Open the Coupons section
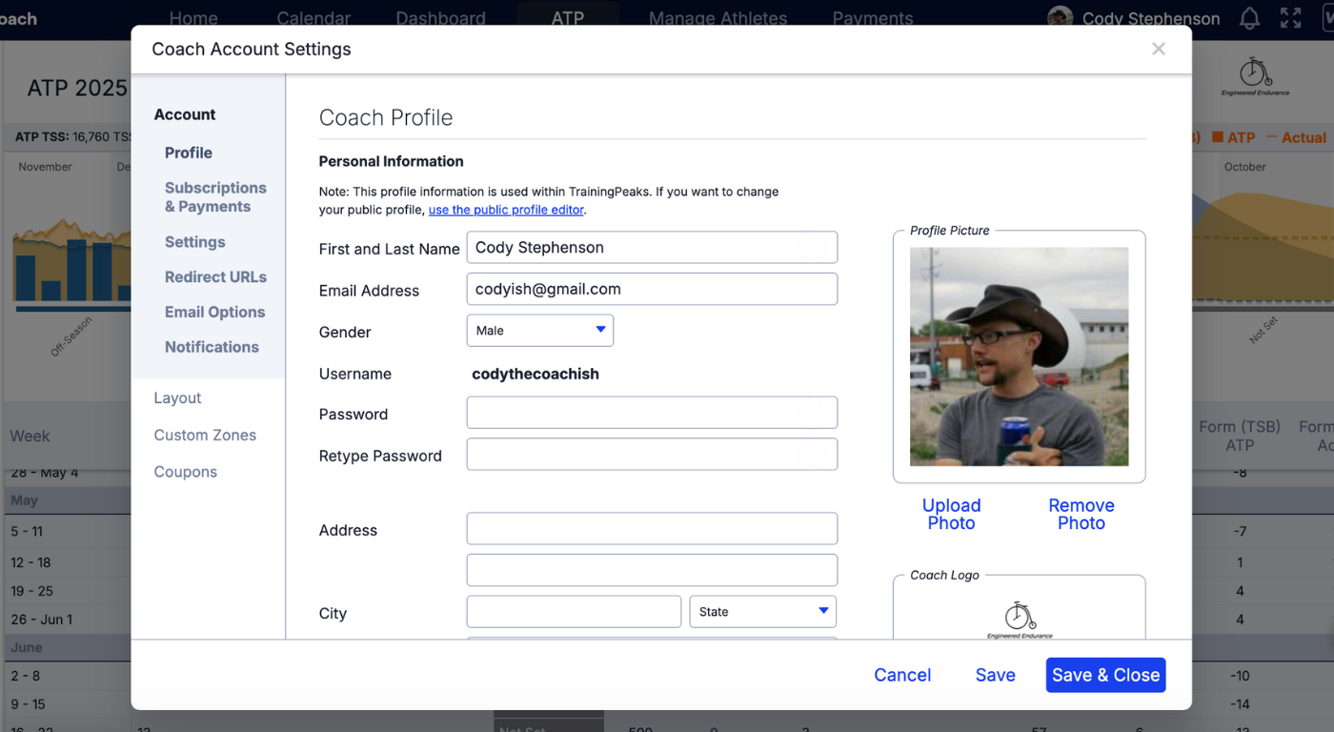 tap(186, 472)
